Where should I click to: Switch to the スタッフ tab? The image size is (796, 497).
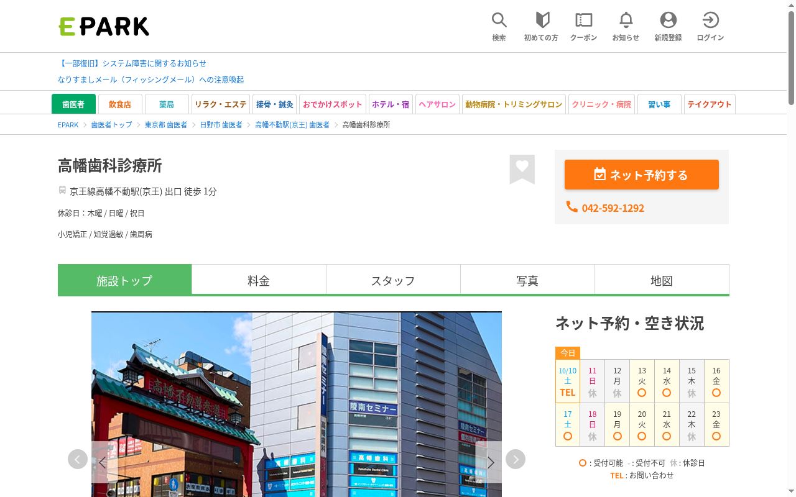(393, 280)
